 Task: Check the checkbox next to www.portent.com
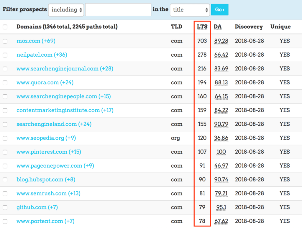pos(5,221)
